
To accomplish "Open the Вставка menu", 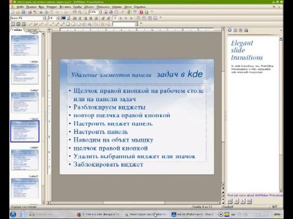I will (x=65, y=7).
